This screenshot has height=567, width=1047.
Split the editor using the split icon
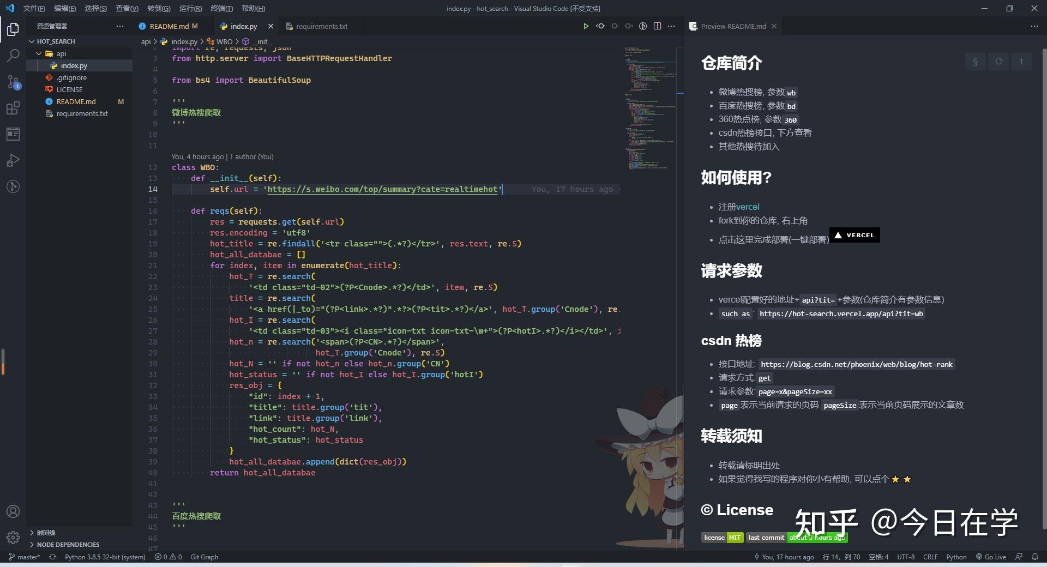click(658, 26)
